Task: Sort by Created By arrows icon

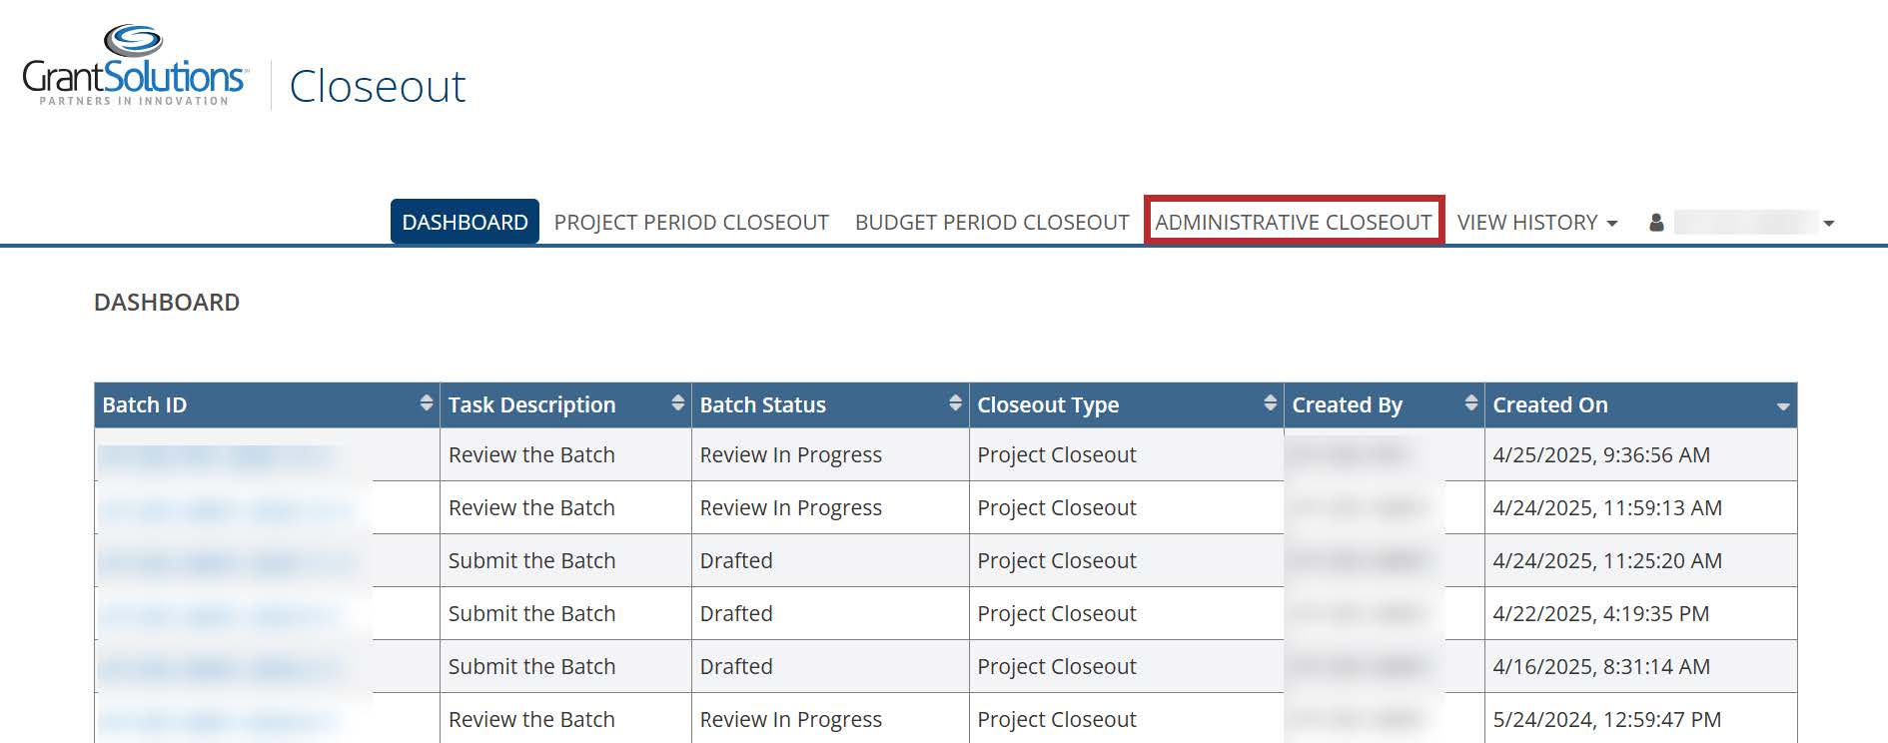Action: tap(1471, 403)
